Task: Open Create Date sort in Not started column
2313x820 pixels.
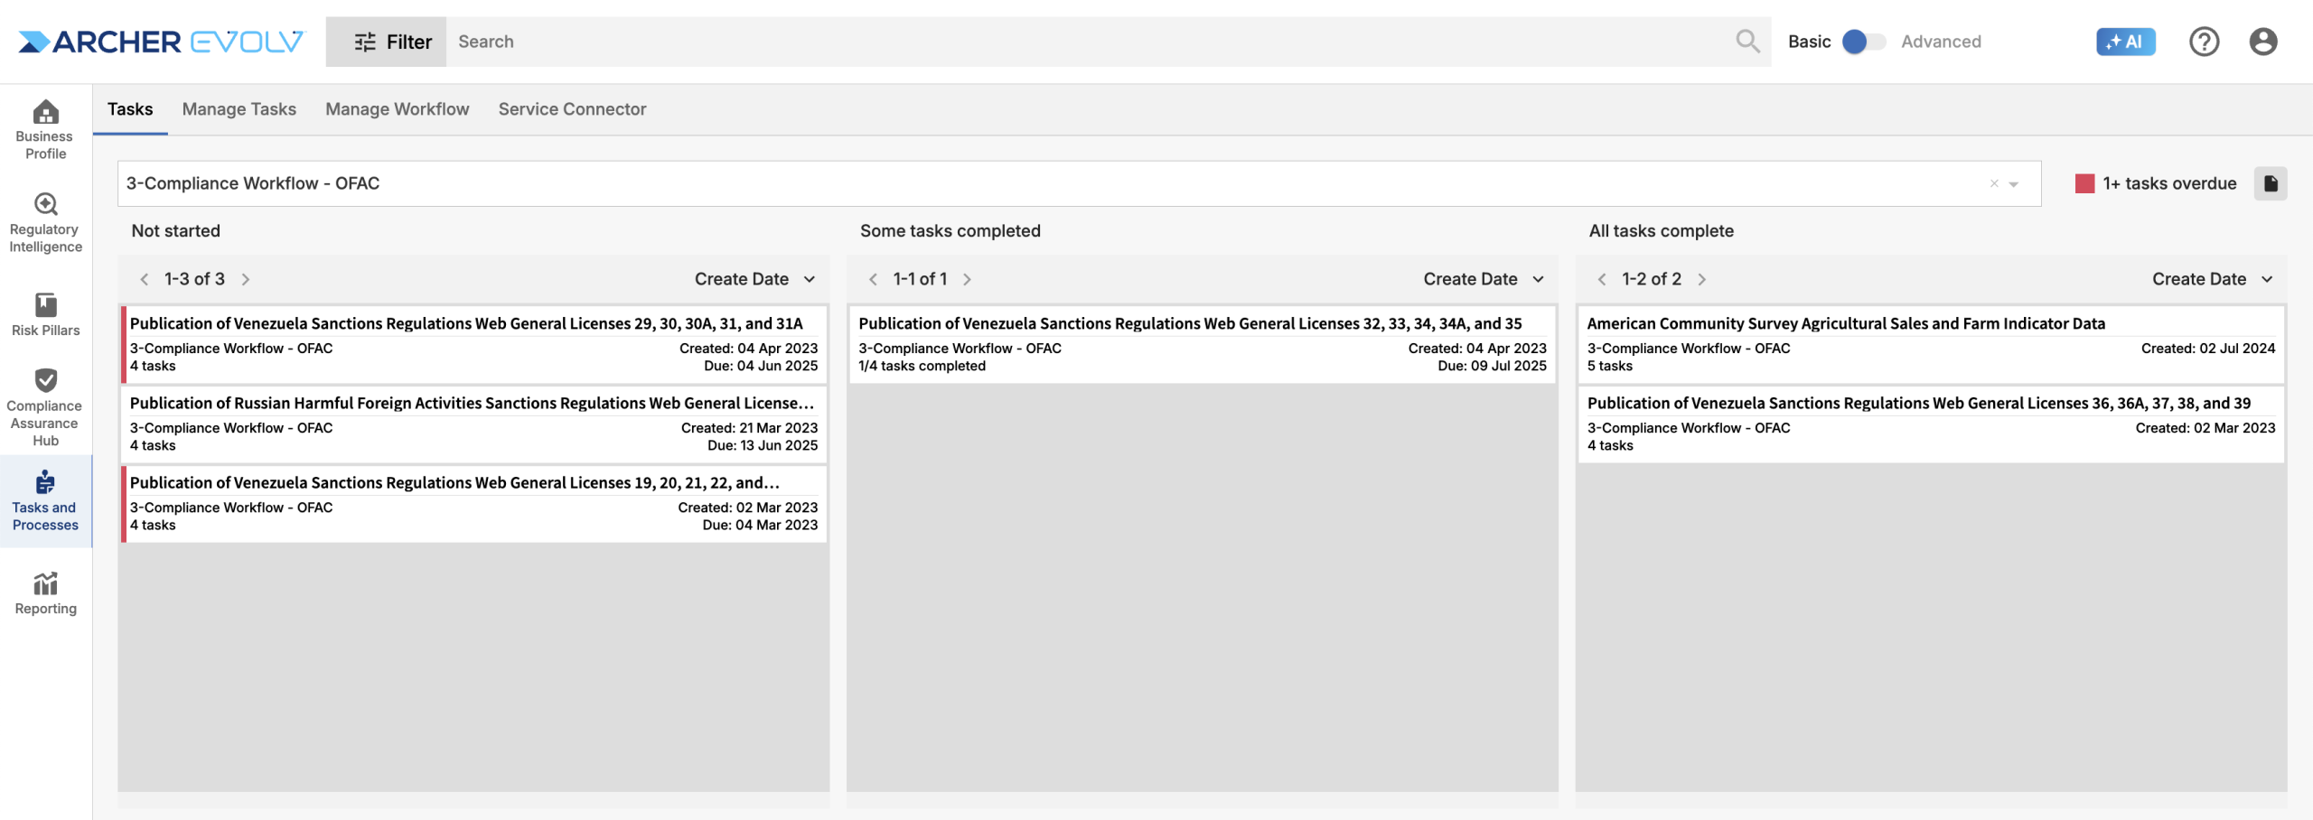Action: click(x=754, y=279)
